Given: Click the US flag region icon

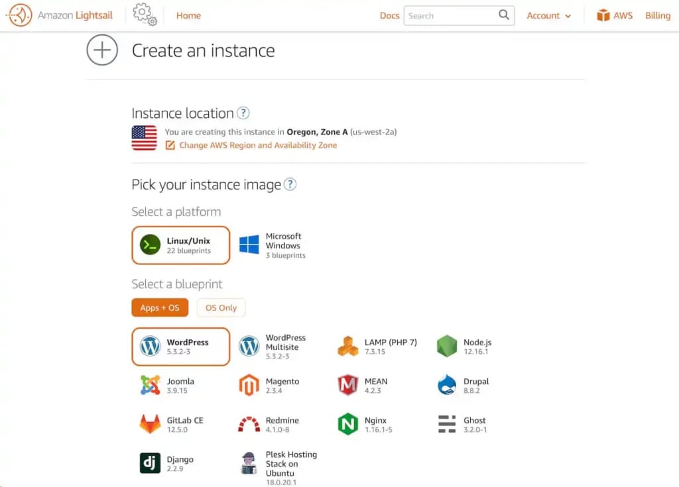Looking at the screenshot, I should [144, 138].
